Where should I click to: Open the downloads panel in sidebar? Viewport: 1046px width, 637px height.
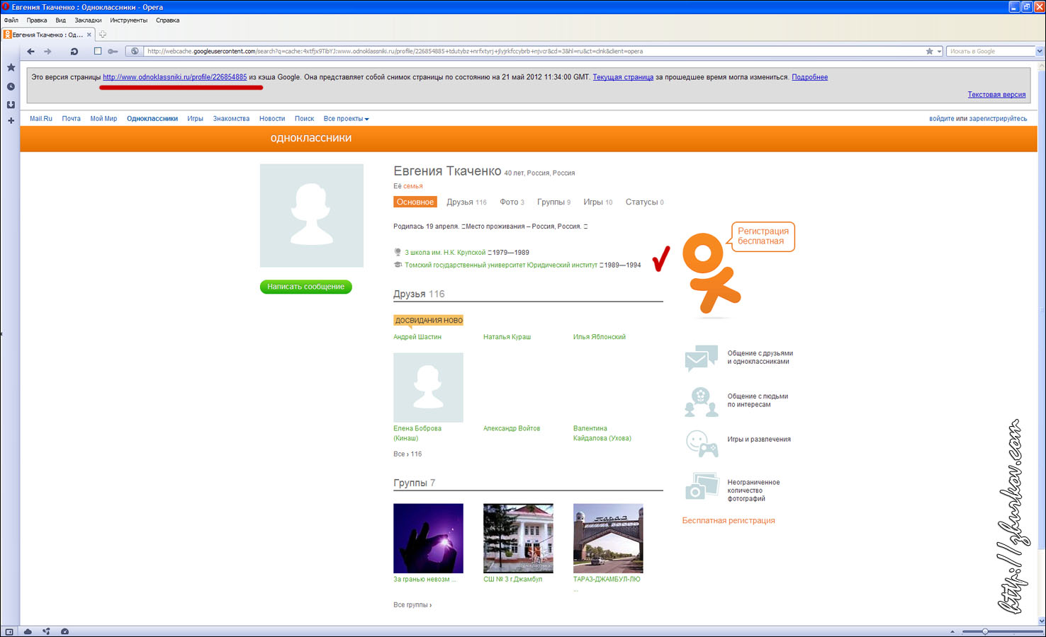pos(11,104)
